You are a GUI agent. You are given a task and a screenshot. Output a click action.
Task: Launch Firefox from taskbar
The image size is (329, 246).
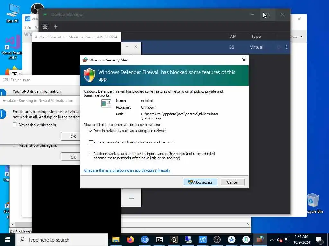tap(130, 240)
